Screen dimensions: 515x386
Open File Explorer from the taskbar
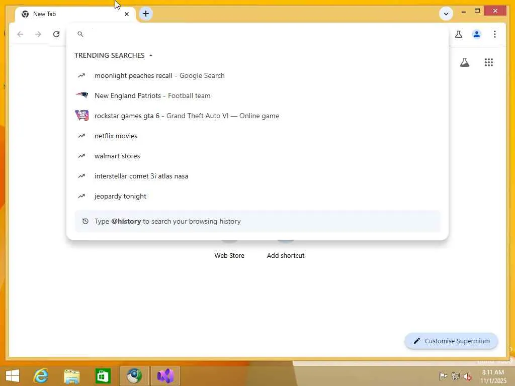[x=72, y=376]
